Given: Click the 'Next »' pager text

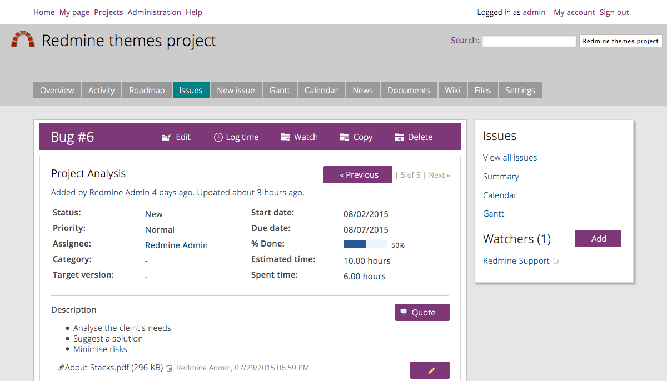Looking at the screenshot, I should [x=440, y=175].
